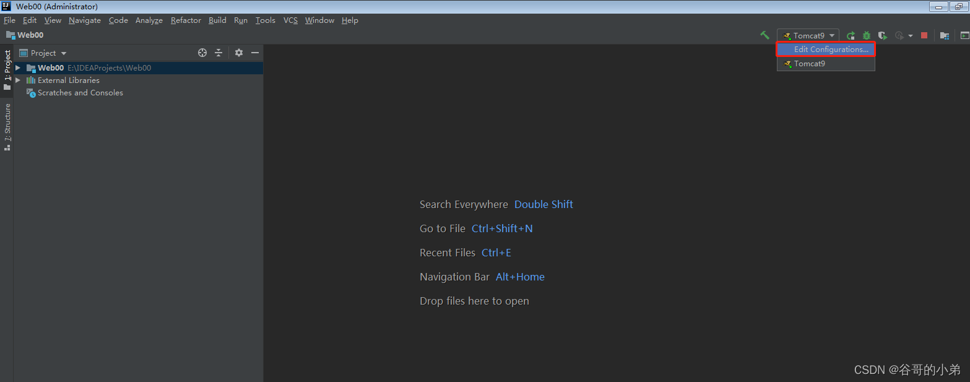Screen dimensions: 970x382
Task: Open the profiler options dropdown arrow
Action: tap(910, 36)
